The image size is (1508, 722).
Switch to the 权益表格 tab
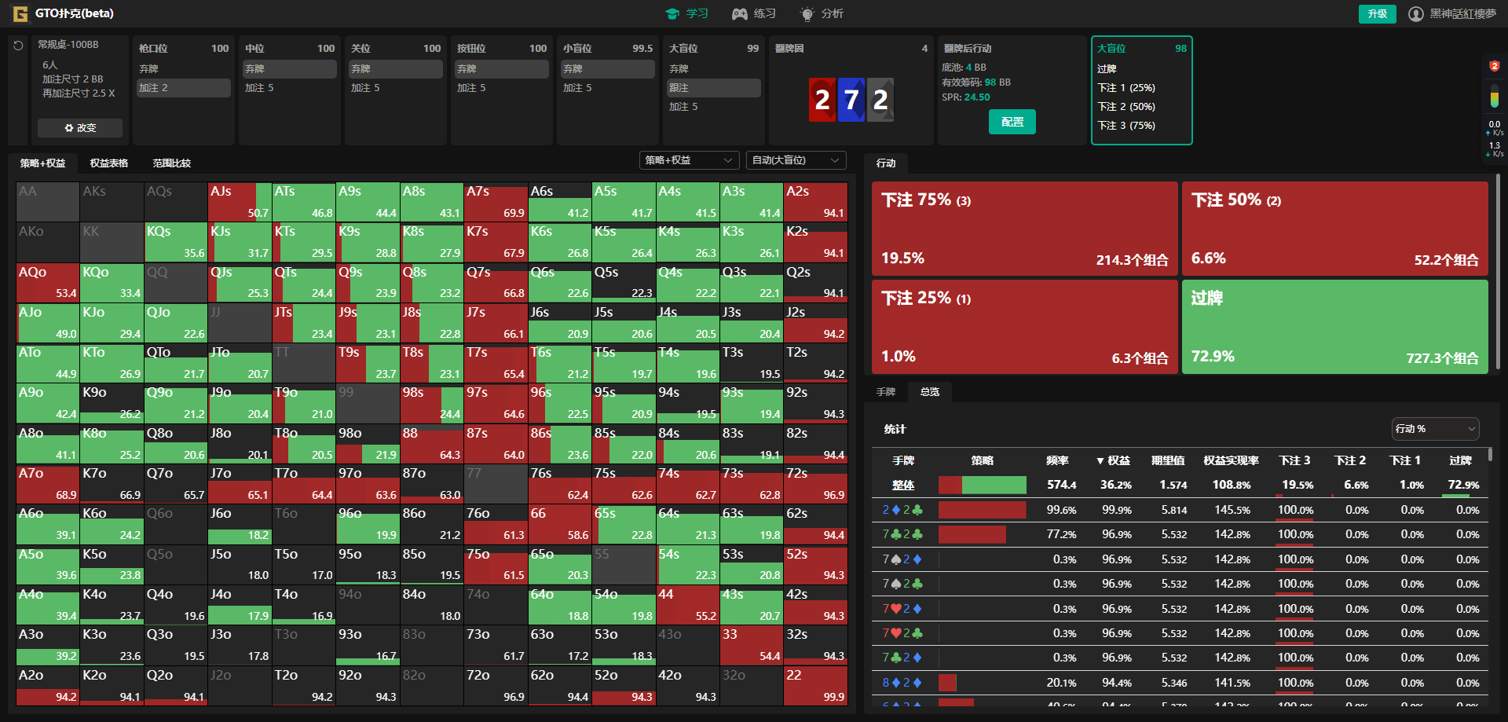point(108,163)
